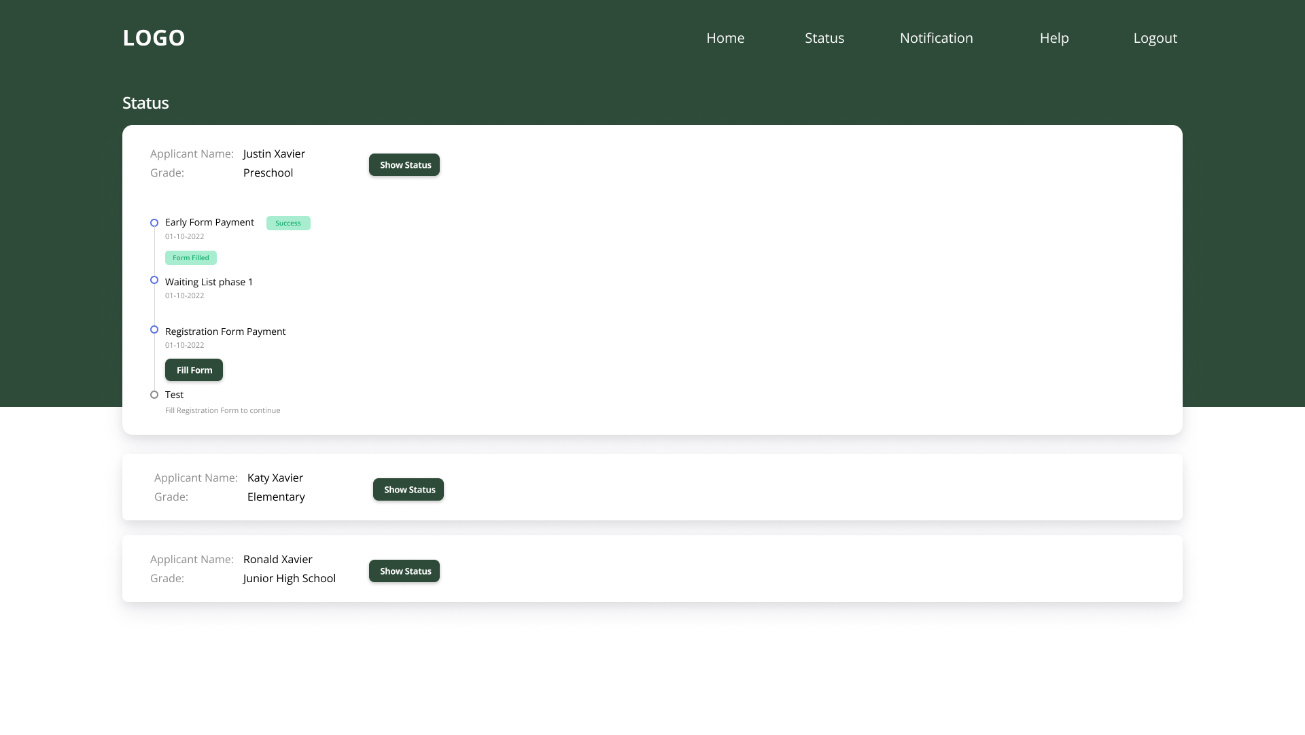Show Status for Justin Xavier
The width and height of the screenshot is (1305, 735).
(x=404, y=165)
